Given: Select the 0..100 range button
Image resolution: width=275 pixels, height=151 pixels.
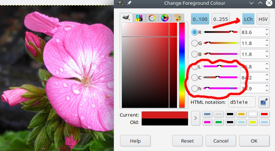Looking at the screenshot, I should tap(200, 19).
